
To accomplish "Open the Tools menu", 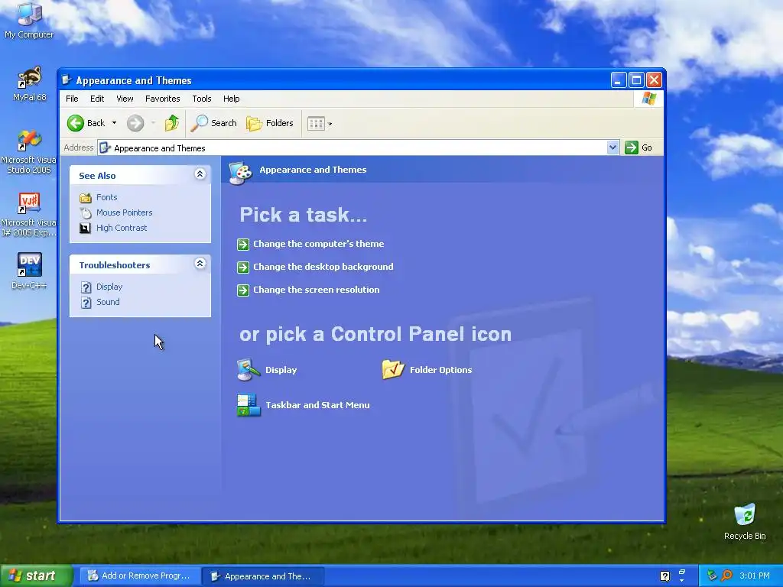I will tap(202, 99).
